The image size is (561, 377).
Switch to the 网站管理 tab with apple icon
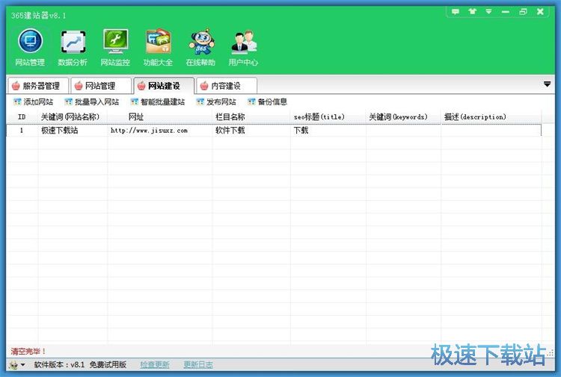pos(100,86)
